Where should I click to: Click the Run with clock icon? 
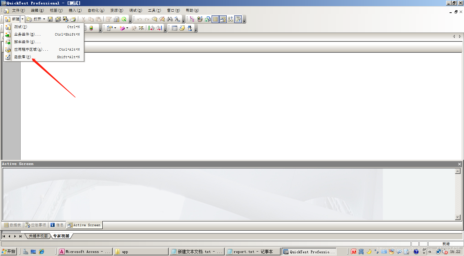click(x=151, y=28)
